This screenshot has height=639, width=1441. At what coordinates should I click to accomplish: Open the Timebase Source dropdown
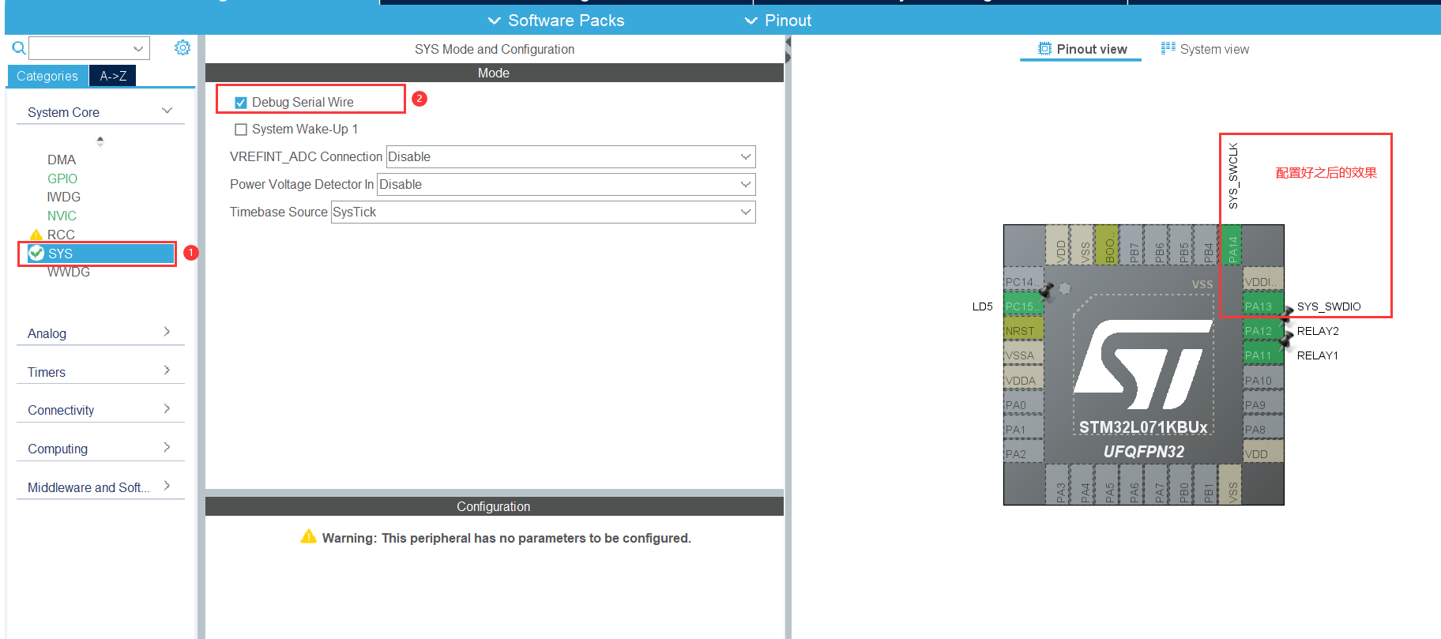tap(544, 212)
